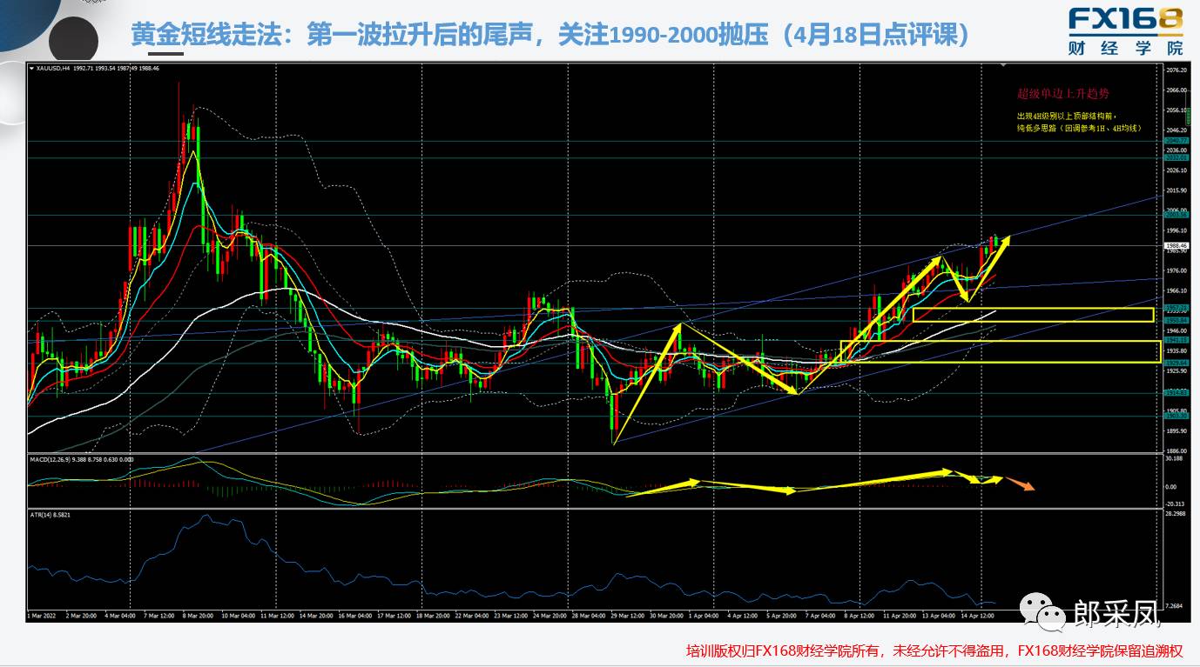This screenshot has width=1200, height=667.
Task: Click the WeChat icon beside 郎采凤
Action: point(1042,614)
